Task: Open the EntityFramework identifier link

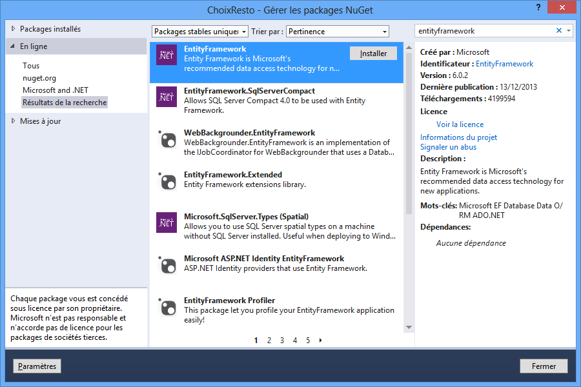Action: (504, 64)
